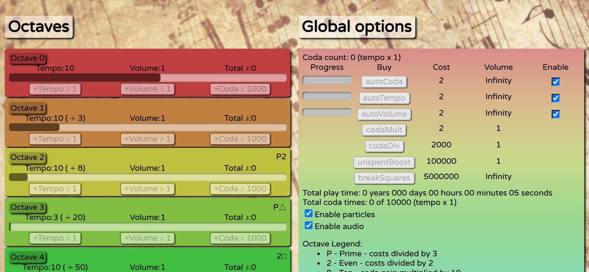This screenshot has width=589, height=272.
Task: Click +Volume button in Octave 1
Action: (x=147, y=139)
